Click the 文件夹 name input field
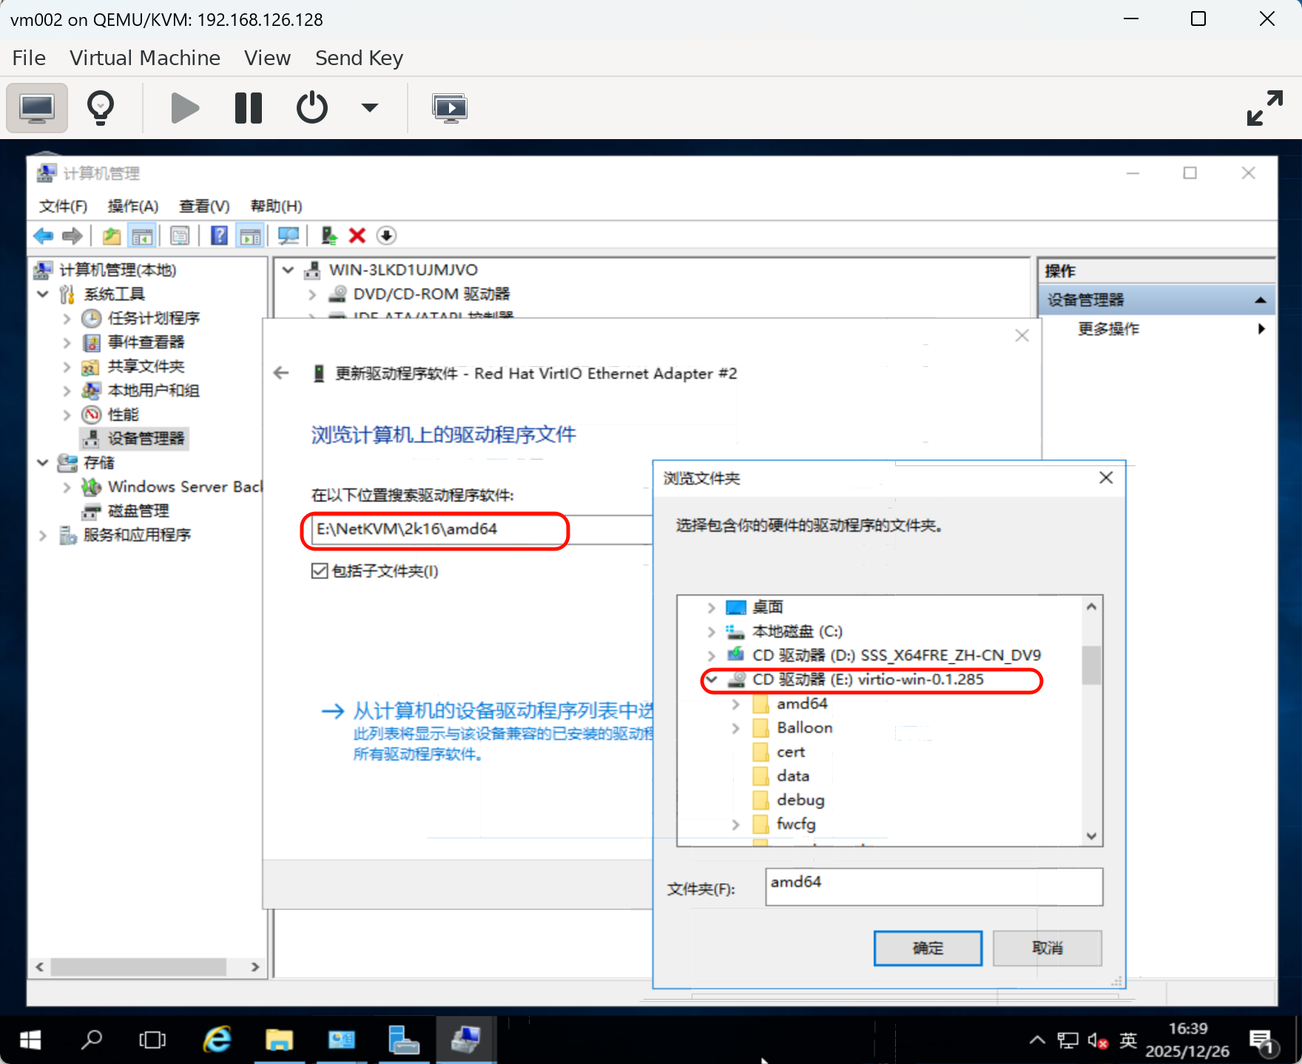1302x1064 pixels. tap(934, 886)
